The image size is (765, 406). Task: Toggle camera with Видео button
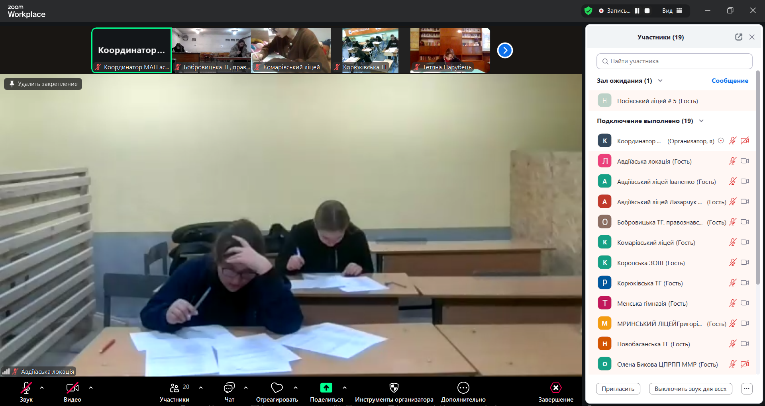coord(72,388)
